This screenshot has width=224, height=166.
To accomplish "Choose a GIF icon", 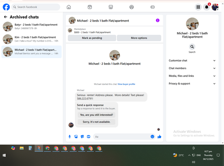I will click(x=89, y=136).
